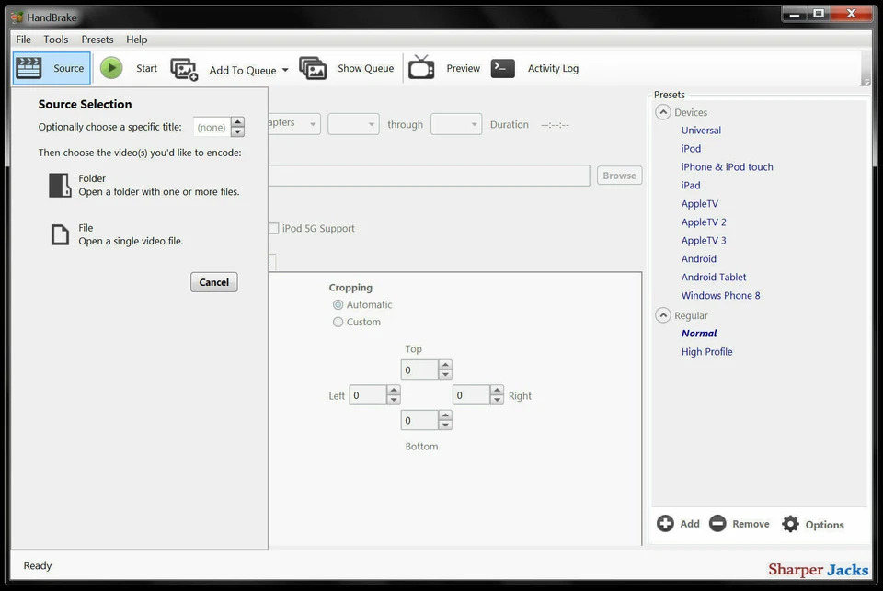Select Automatic cropping
This screenshot has height=591, width=883.
coord(338,304)
